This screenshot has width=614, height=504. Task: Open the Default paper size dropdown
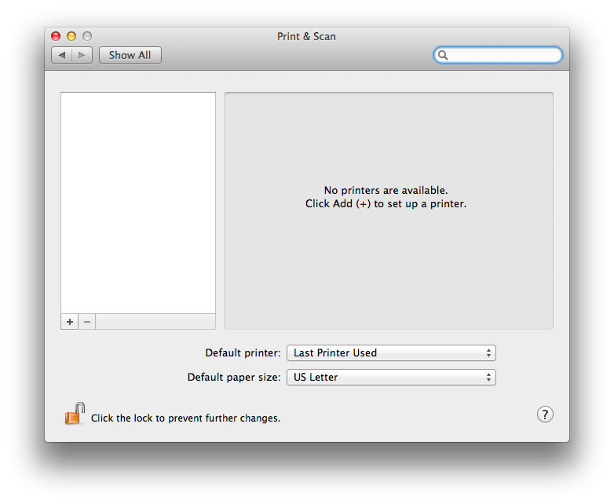pyautogui.click(x=391, y=377)
